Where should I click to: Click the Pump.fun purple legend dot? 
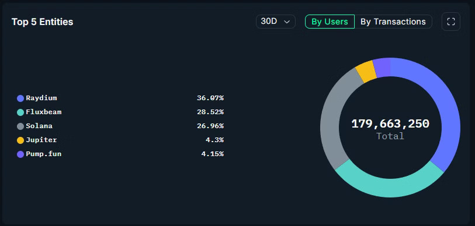20,154
